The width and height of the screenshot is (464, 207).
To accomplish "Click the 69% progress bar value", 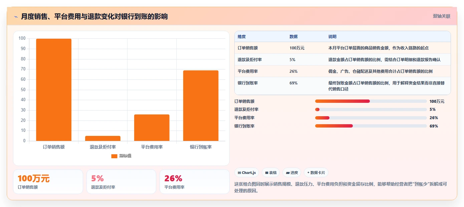I will click(434, 126).
